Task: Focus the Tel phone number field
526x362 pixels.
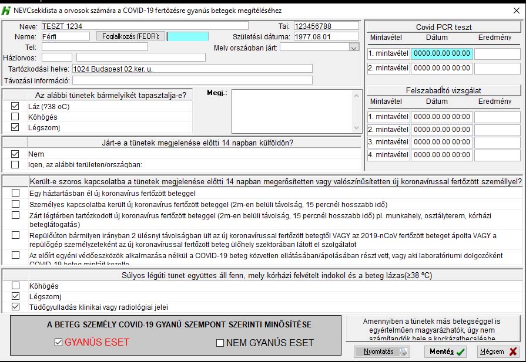Action: click(x=95, y=47)
